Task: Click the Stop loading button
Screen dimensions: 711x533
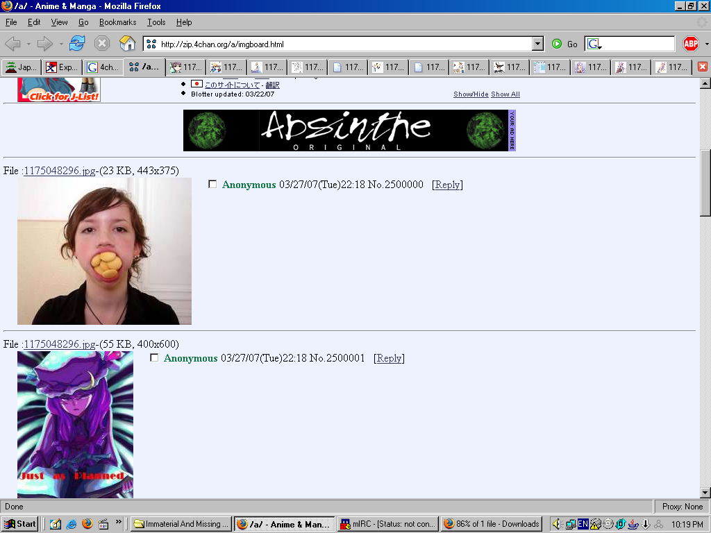Action: 102,44
